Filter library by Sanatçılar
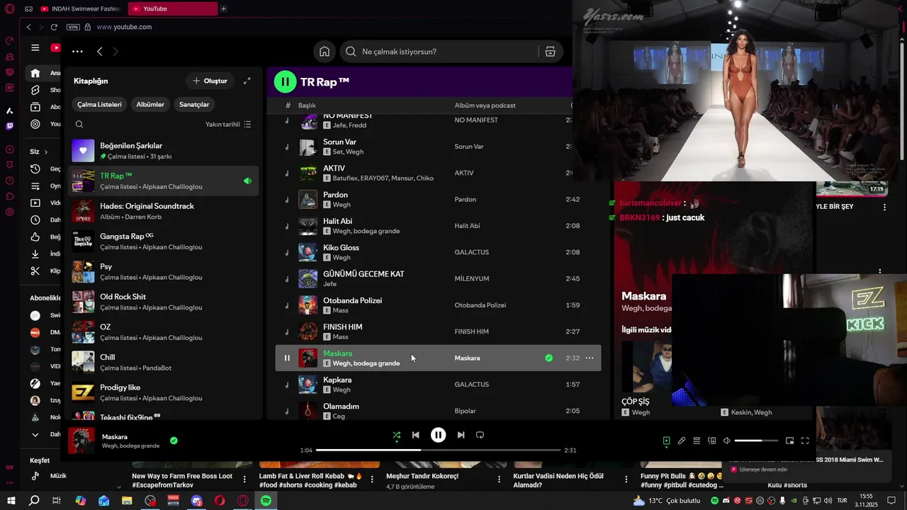This screenshot has height=510, width=907. (x=194, y=104)
